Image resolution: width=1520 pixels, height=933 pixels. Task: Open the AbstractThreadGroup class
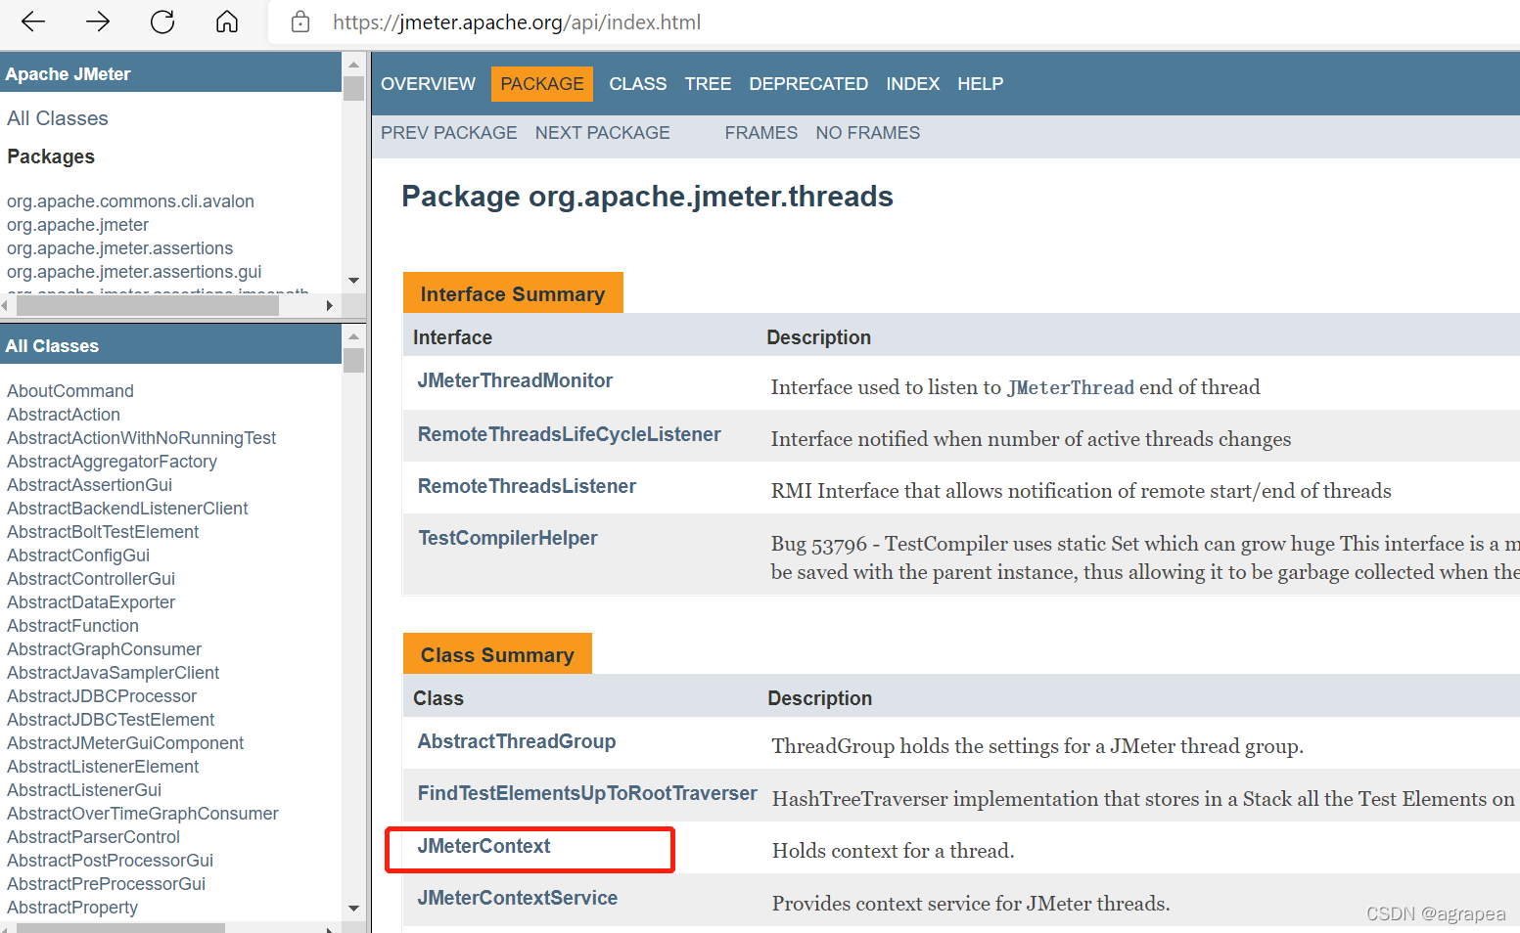516,741
